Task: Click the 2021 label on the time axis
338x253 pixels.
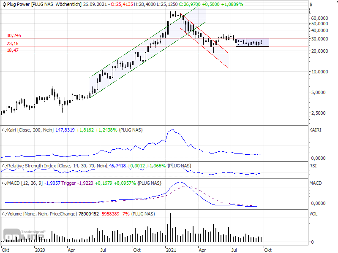Action: (x=171, y=250)
